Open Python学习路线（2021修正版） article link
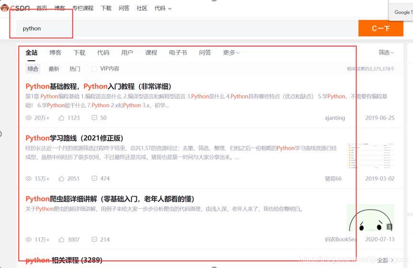The width and height of the screenshot is (413, 268). [74, 138]
